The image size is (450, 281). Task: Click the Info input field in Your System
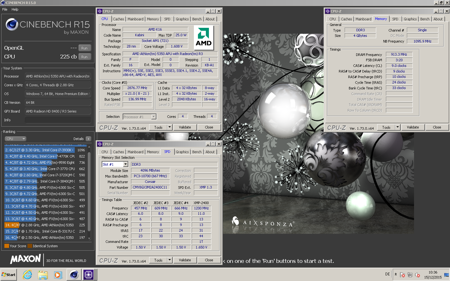[x=58, y=120]
